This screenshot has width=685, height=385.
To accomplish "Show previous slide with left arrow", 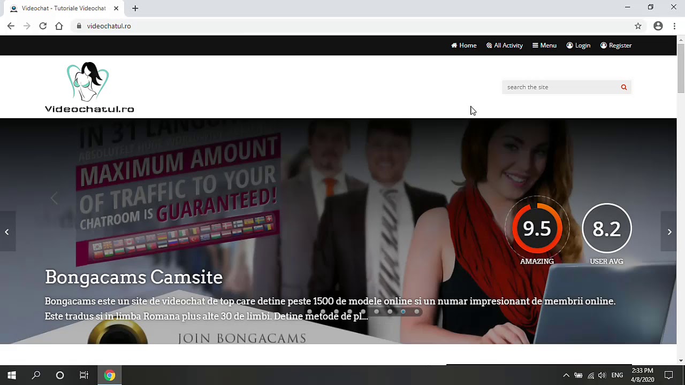I will (x=7, y=232).
